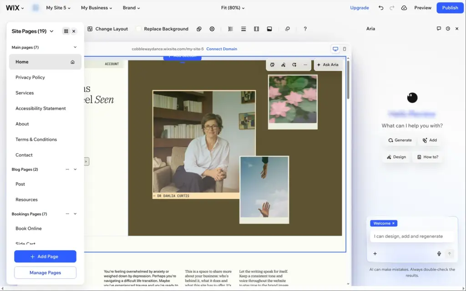Click the Upgrade link
Screen dimensions: 466x291
[360, 8]
